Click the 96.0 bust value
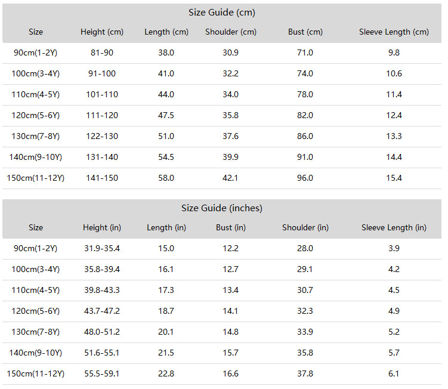The image size is (448, 389). coord(305,178)
